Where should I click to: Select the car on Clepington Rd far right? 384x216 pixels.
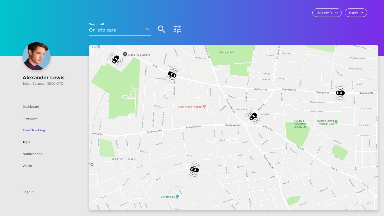(x=340, y=93)
